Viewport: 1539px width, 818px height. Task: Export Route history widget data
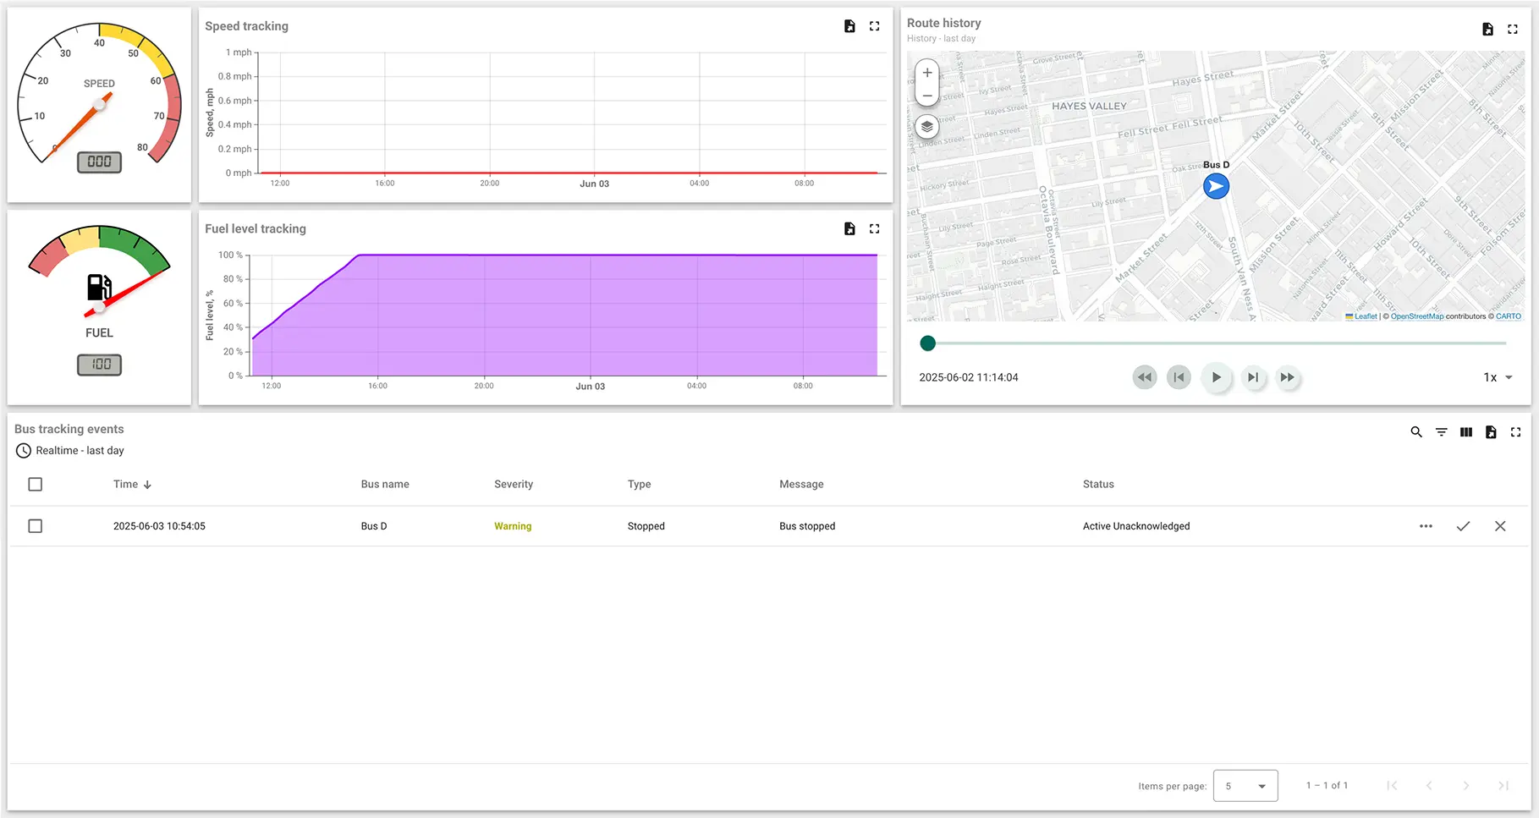tap(1487, 29)
